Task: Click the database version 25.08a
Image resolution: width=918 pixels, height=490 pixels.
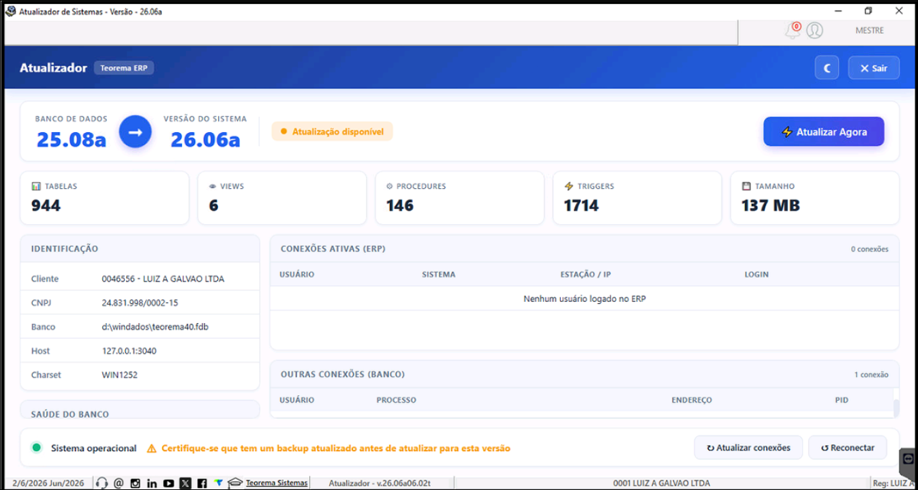Action: pos(72,140)
